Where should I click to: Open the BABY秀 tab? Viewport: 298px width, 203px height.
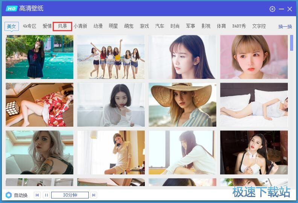[239, 26]
